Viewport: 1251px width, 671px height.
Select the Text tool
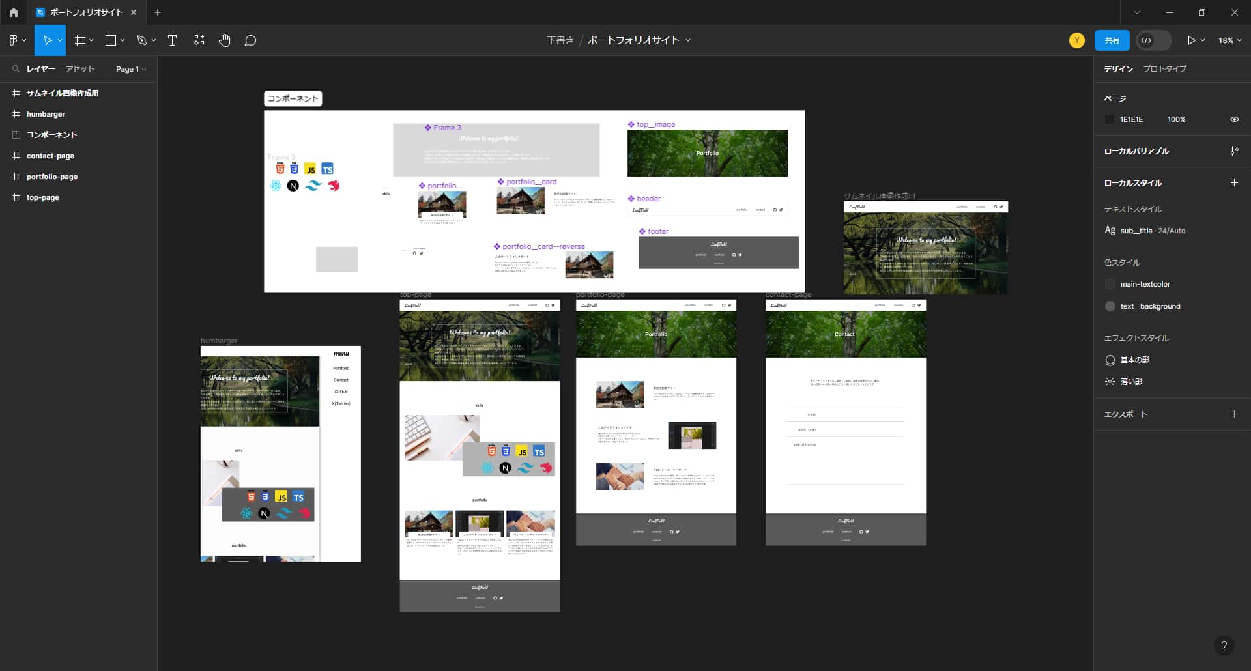(172, 40)
